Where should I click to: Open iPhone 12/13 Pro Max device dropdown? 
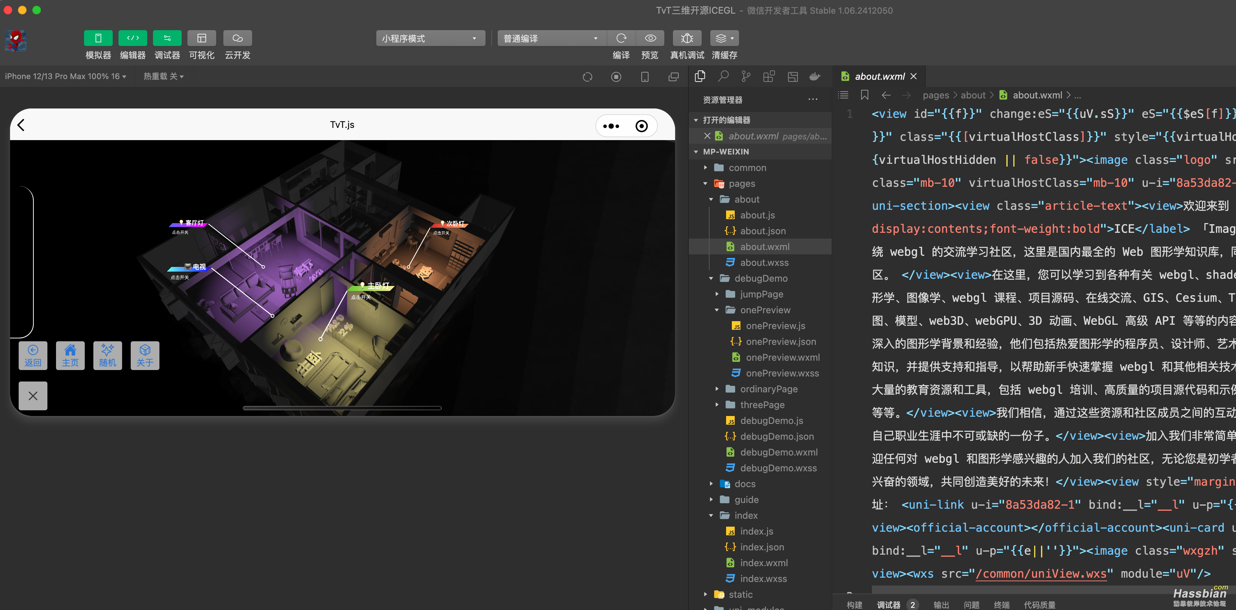tap(66, 76)
